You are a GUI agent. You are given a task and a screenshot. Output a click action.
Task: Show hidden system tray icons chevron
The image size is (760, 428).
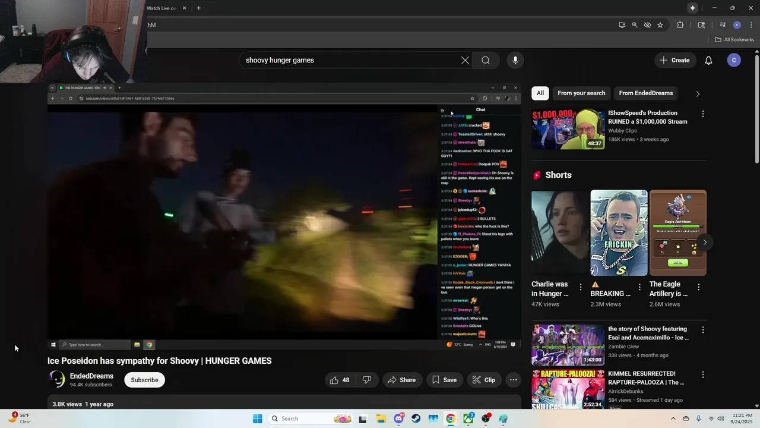coord(673,418)
